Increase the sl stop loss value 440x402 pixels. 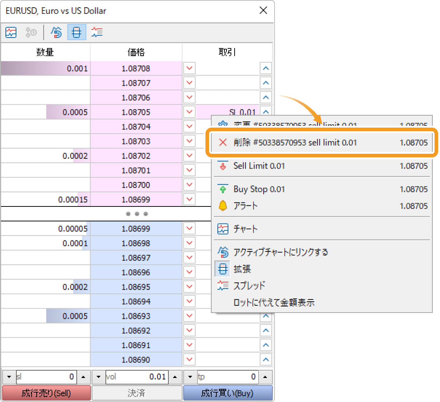pyautogui.click(x=83, y=377)
